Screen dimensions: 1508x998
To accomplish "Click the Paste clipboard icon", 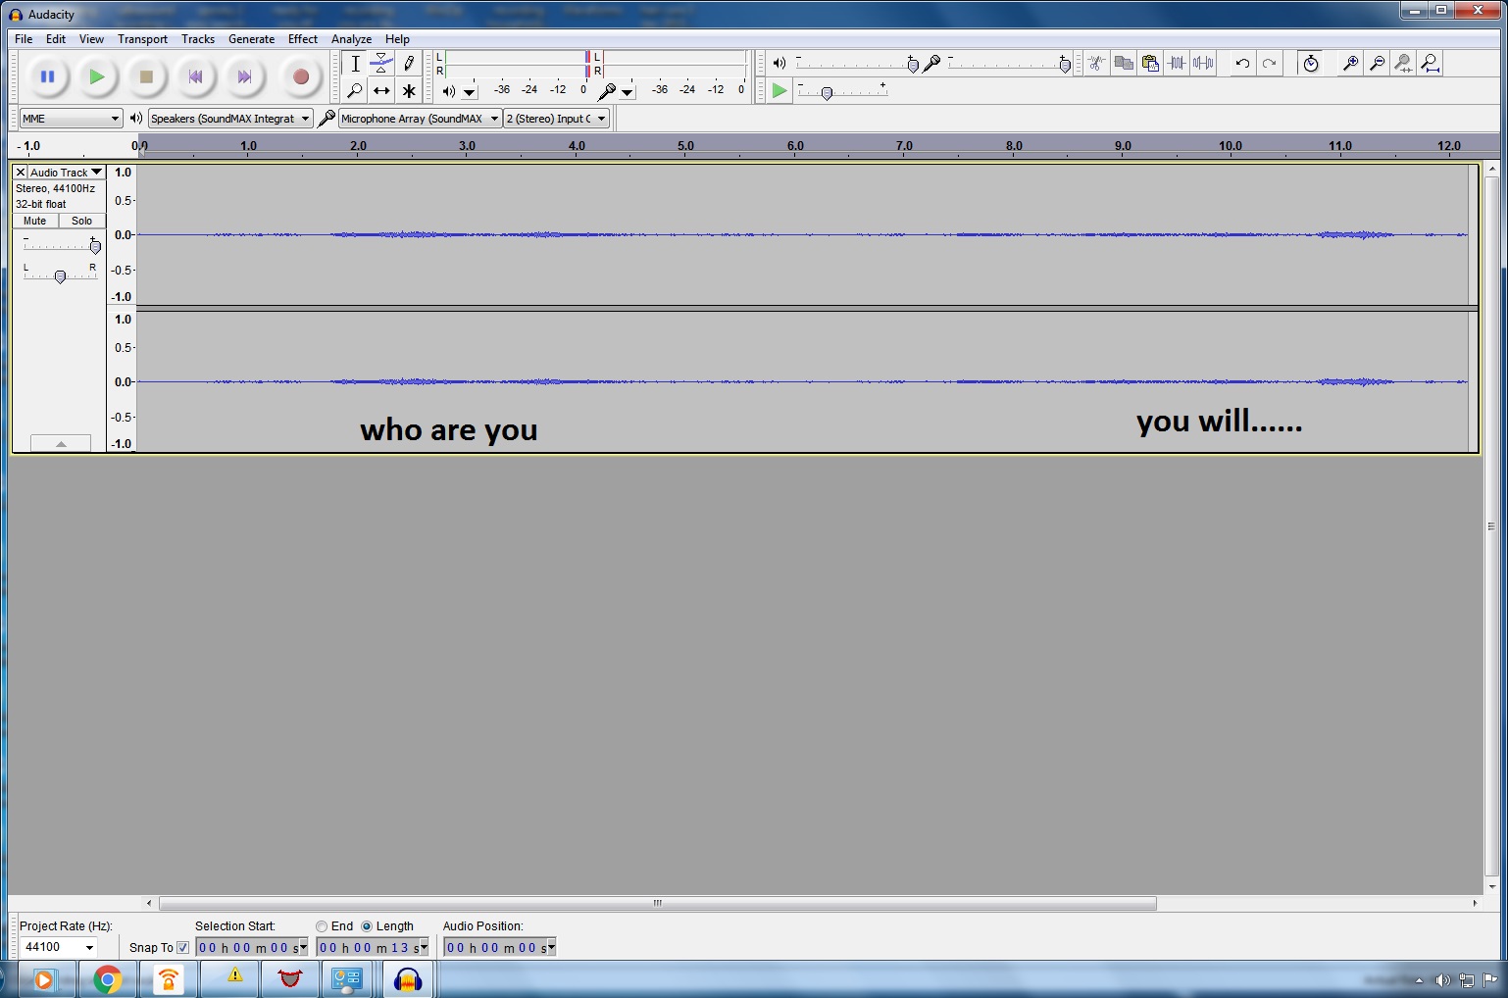I will click(x=1150, y=64).
